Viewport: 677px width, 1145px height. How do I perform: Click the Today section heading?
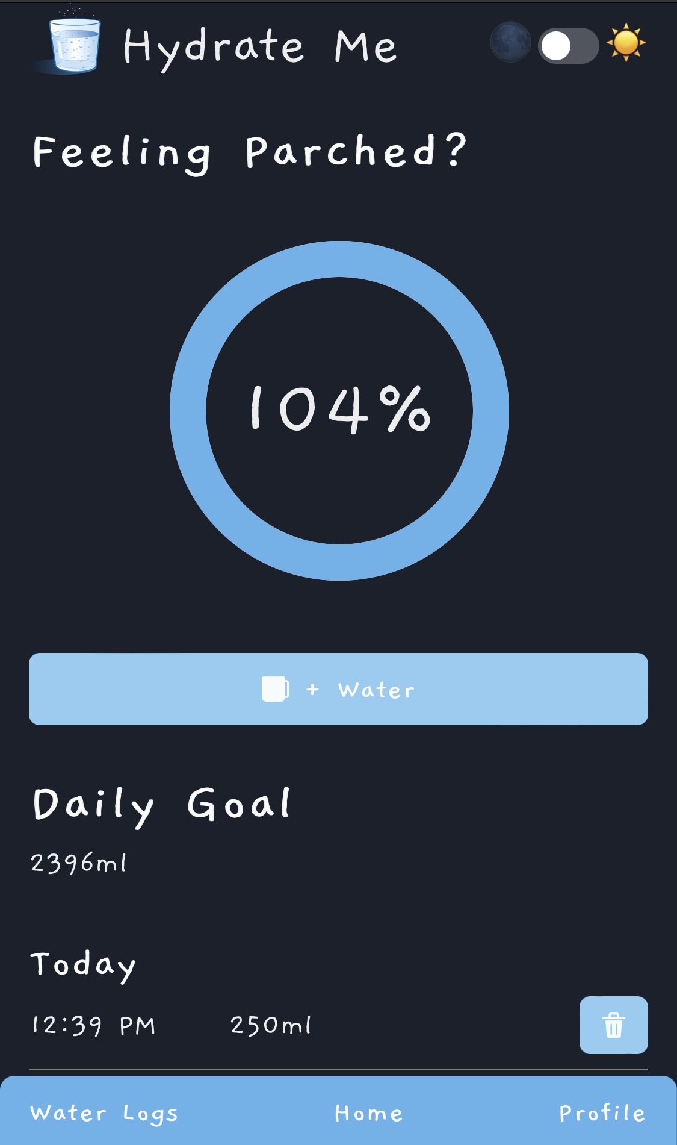coord(83,964)
